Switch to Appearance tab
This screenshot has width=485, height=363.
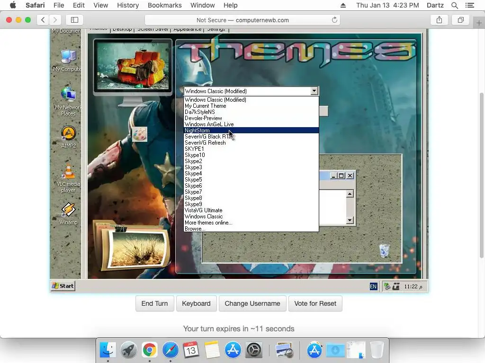pyautogui.click(x=188, y=30)
